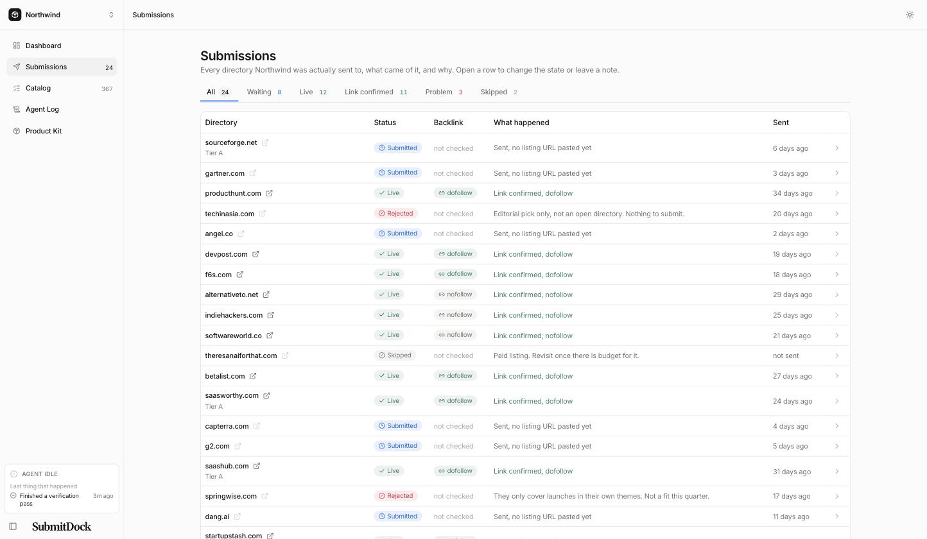Click the Skipped badge for theresanaiforthat.com
This screenshot has height=539, width=927.
[395, 355]
